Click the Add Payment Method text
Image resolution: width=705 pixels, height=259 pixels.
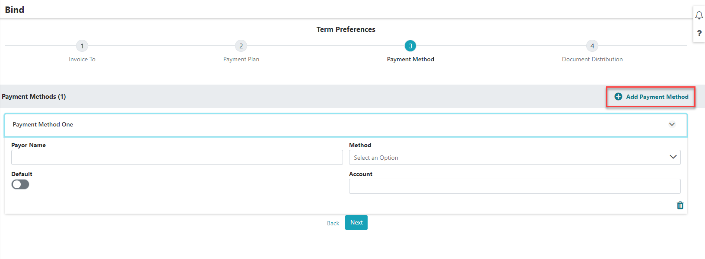(657, 97)
